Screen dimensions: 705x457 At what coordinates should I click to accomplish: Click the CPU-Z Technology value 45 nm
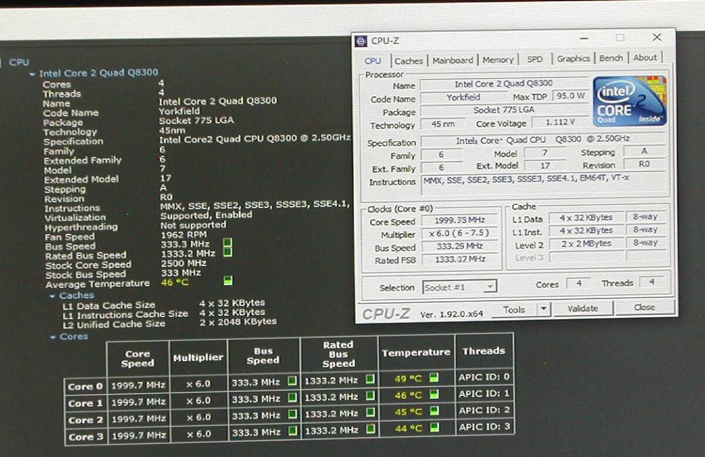tap(443, 124)
